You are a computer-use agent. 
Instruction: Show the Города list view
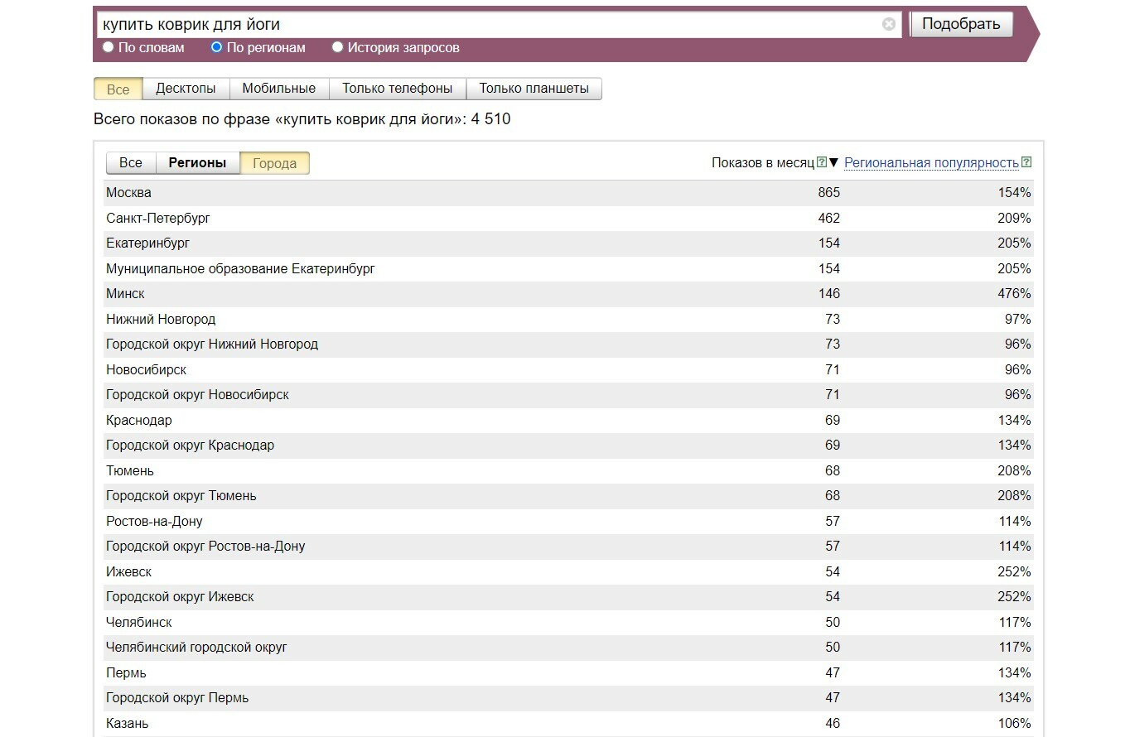[x=275, y=163]
